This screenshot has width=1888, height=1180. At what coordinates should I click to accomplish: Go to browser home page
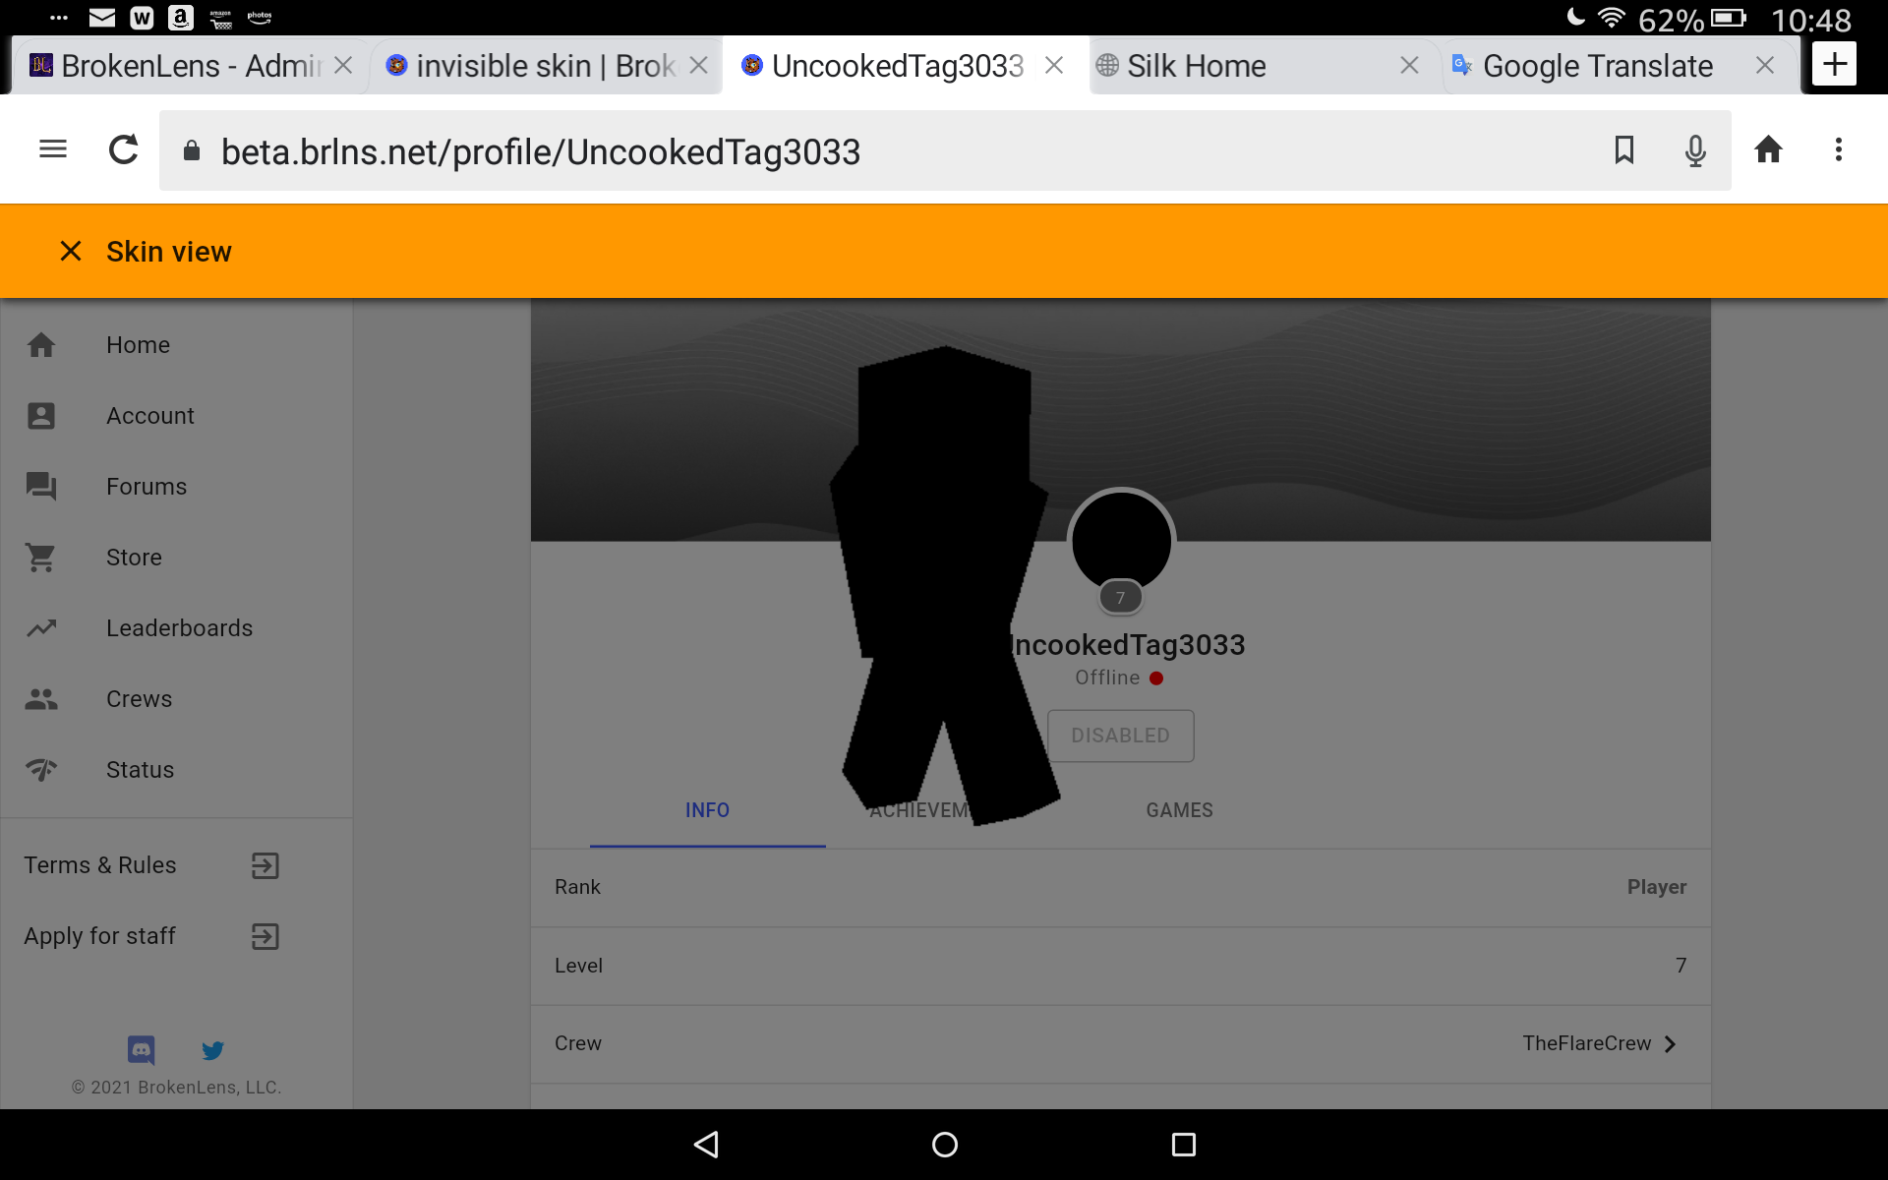point(1768,149)
